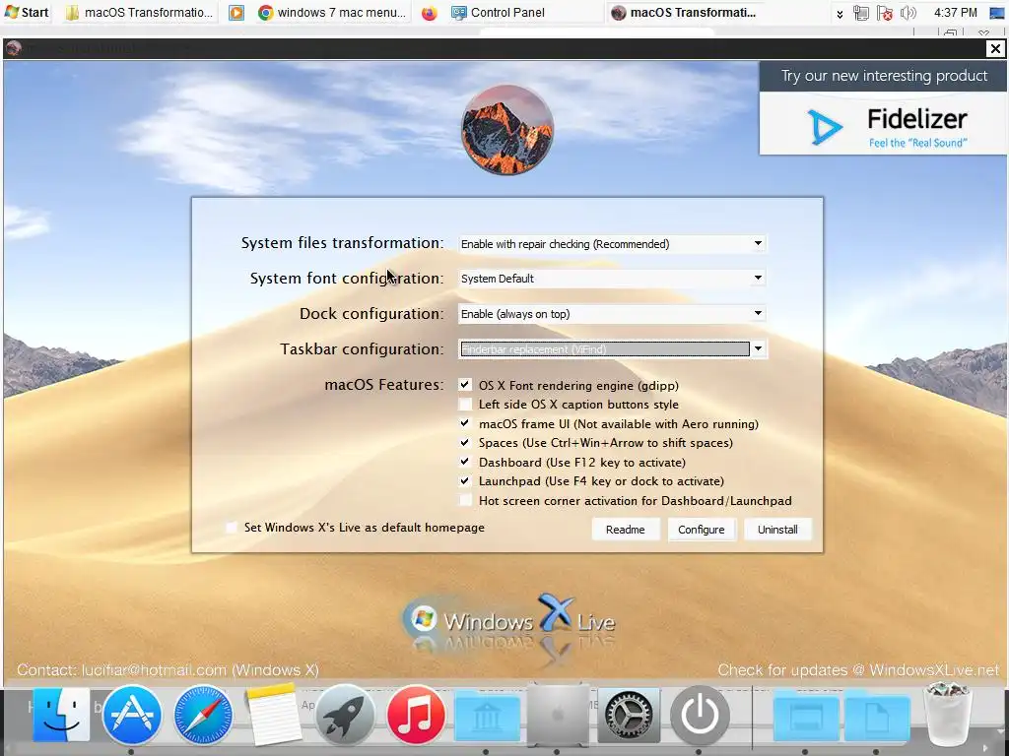Enable Hot screen corner activation
This screenshot has width=1009, height=756.
coord(465,500)
